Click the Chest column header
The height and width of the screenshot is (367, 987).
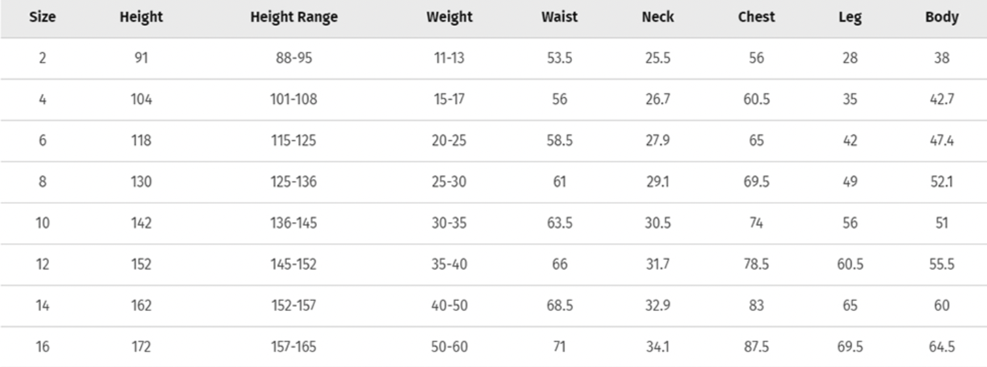(756, 18)
